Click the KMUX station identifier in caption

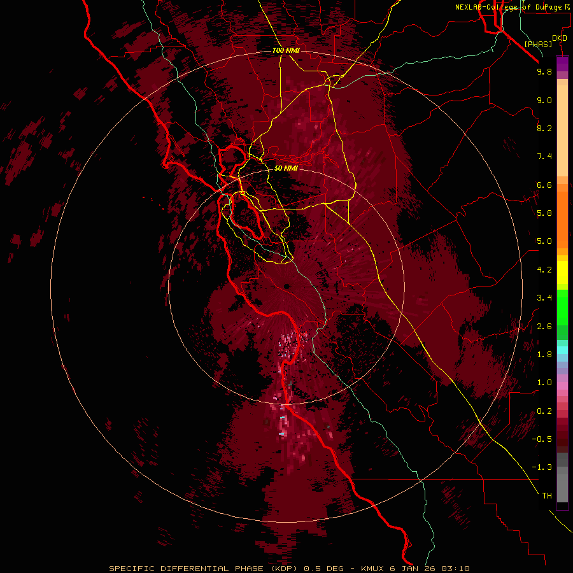pos(373,569)
